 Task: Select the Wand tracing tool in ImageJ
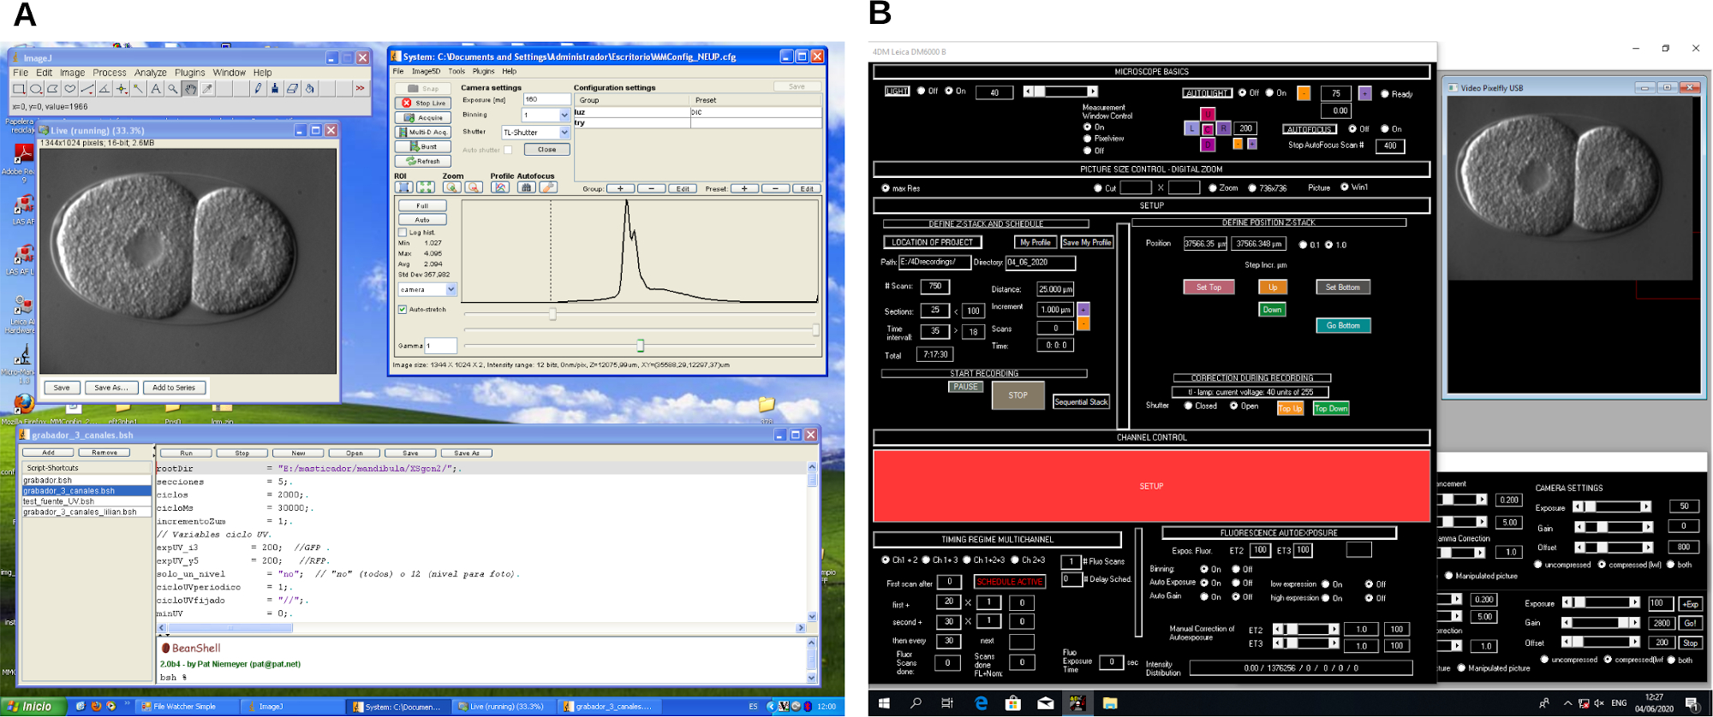click(x=138, y=88)
